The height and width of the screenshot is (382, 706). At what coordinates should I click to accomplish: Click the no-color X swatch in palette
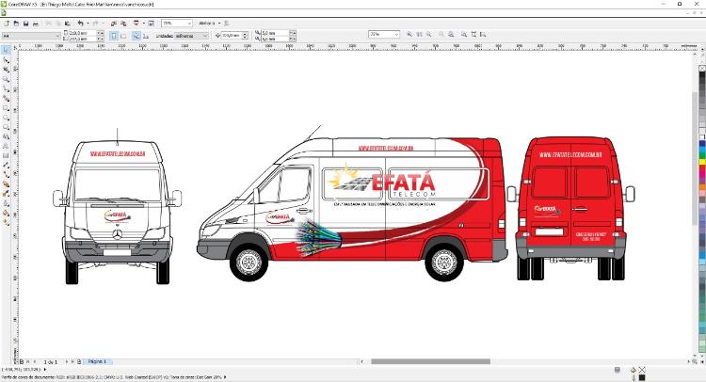click(x=702, y=69)
